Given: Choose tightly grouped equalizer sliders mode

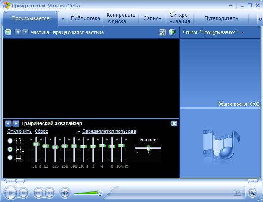Looking at the screenshot, I should pos(10,158).
